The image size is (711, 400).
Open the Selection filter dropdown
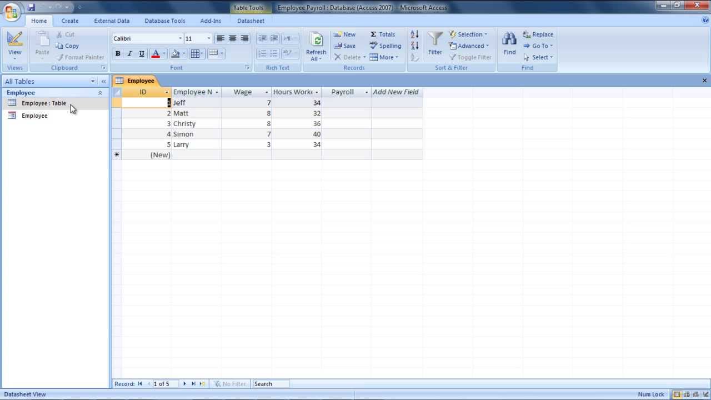tap(468, 34)
